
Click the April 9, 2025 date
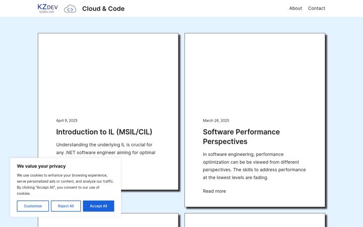point(67,121)
